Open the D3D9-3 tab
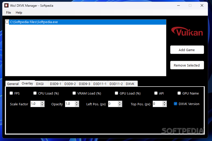212x141 pixels. click(x=85, y=84)
